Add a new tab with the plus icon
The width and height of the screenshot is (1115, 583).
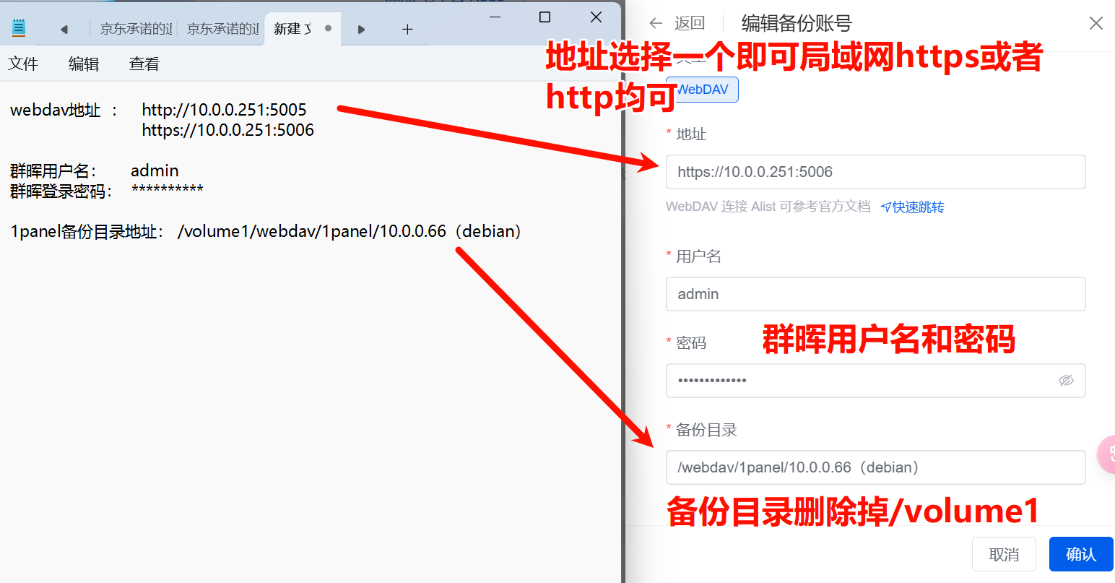click(x=407, y=29)
